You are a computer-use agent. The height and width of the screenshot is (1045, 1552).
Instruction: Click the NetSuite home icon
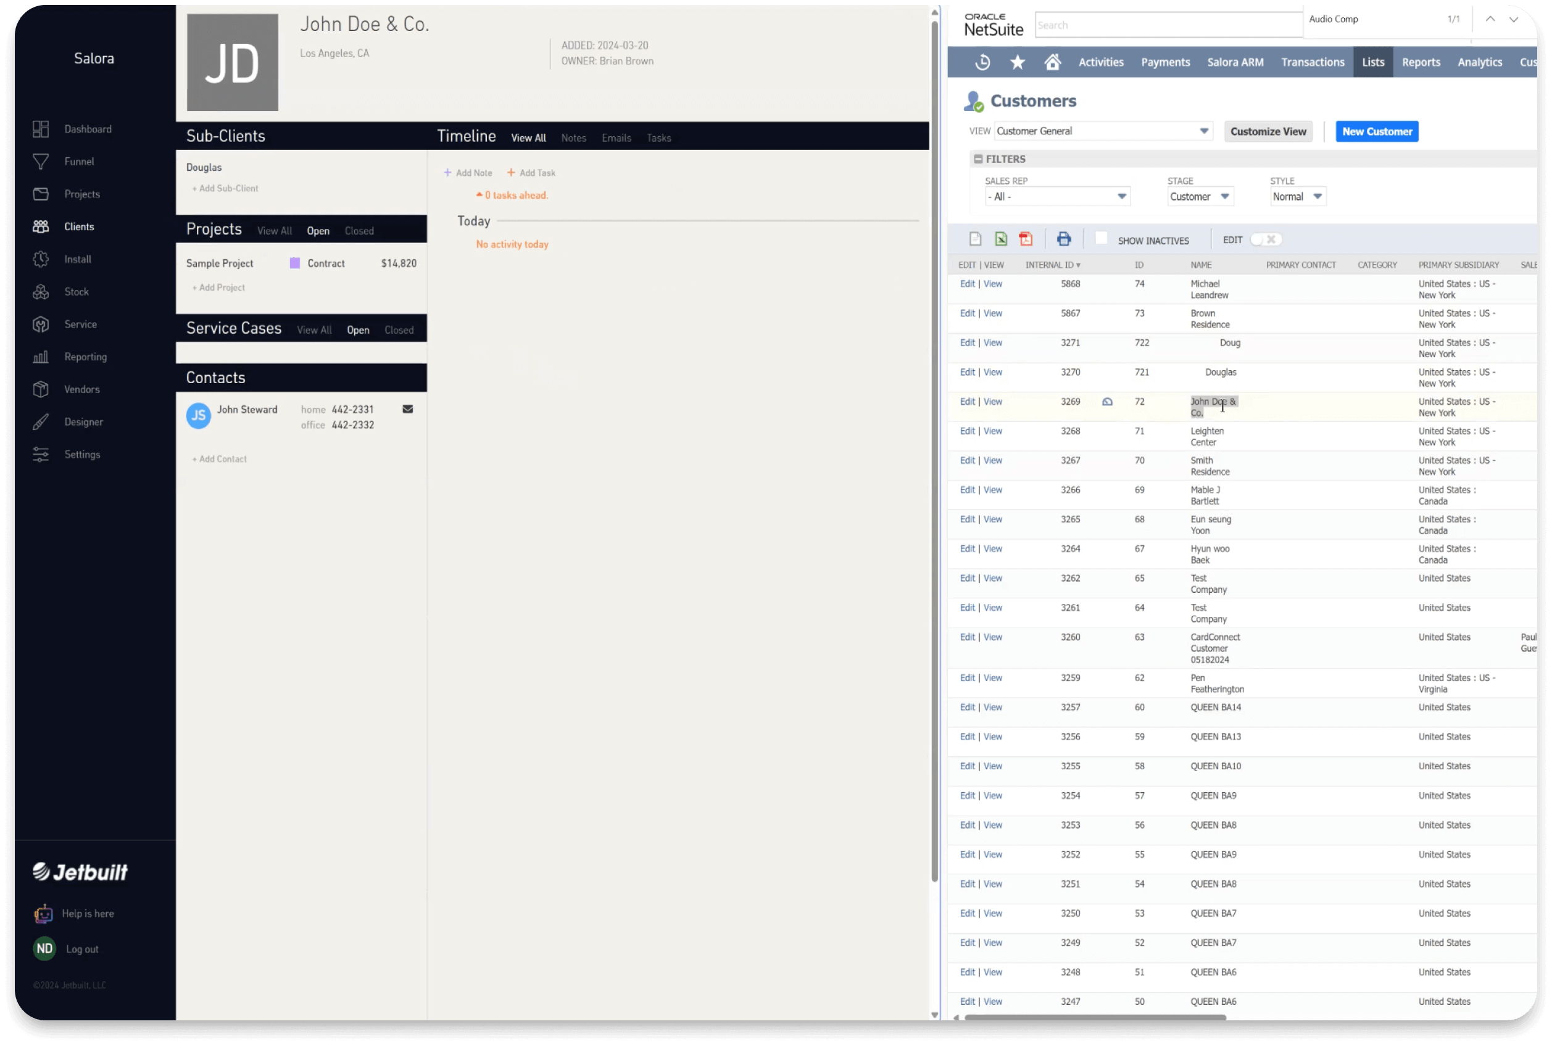[1052, 62]
